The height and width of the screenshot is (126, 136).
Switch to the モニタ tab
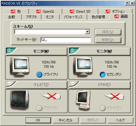point(50,17)
